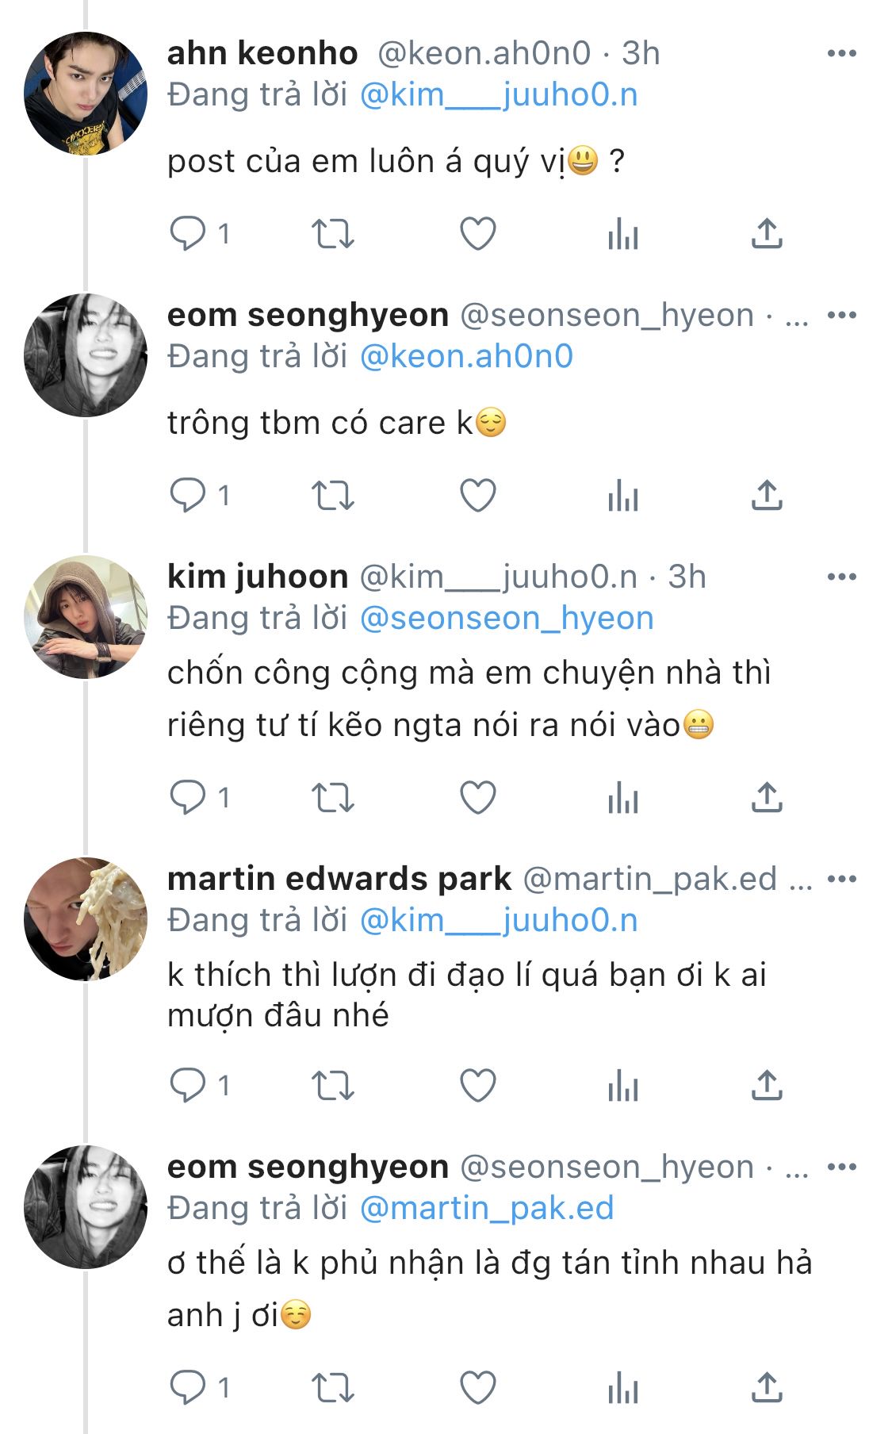
Task: Open more options on ahn keonho's tweet
Action: (841, 54)
